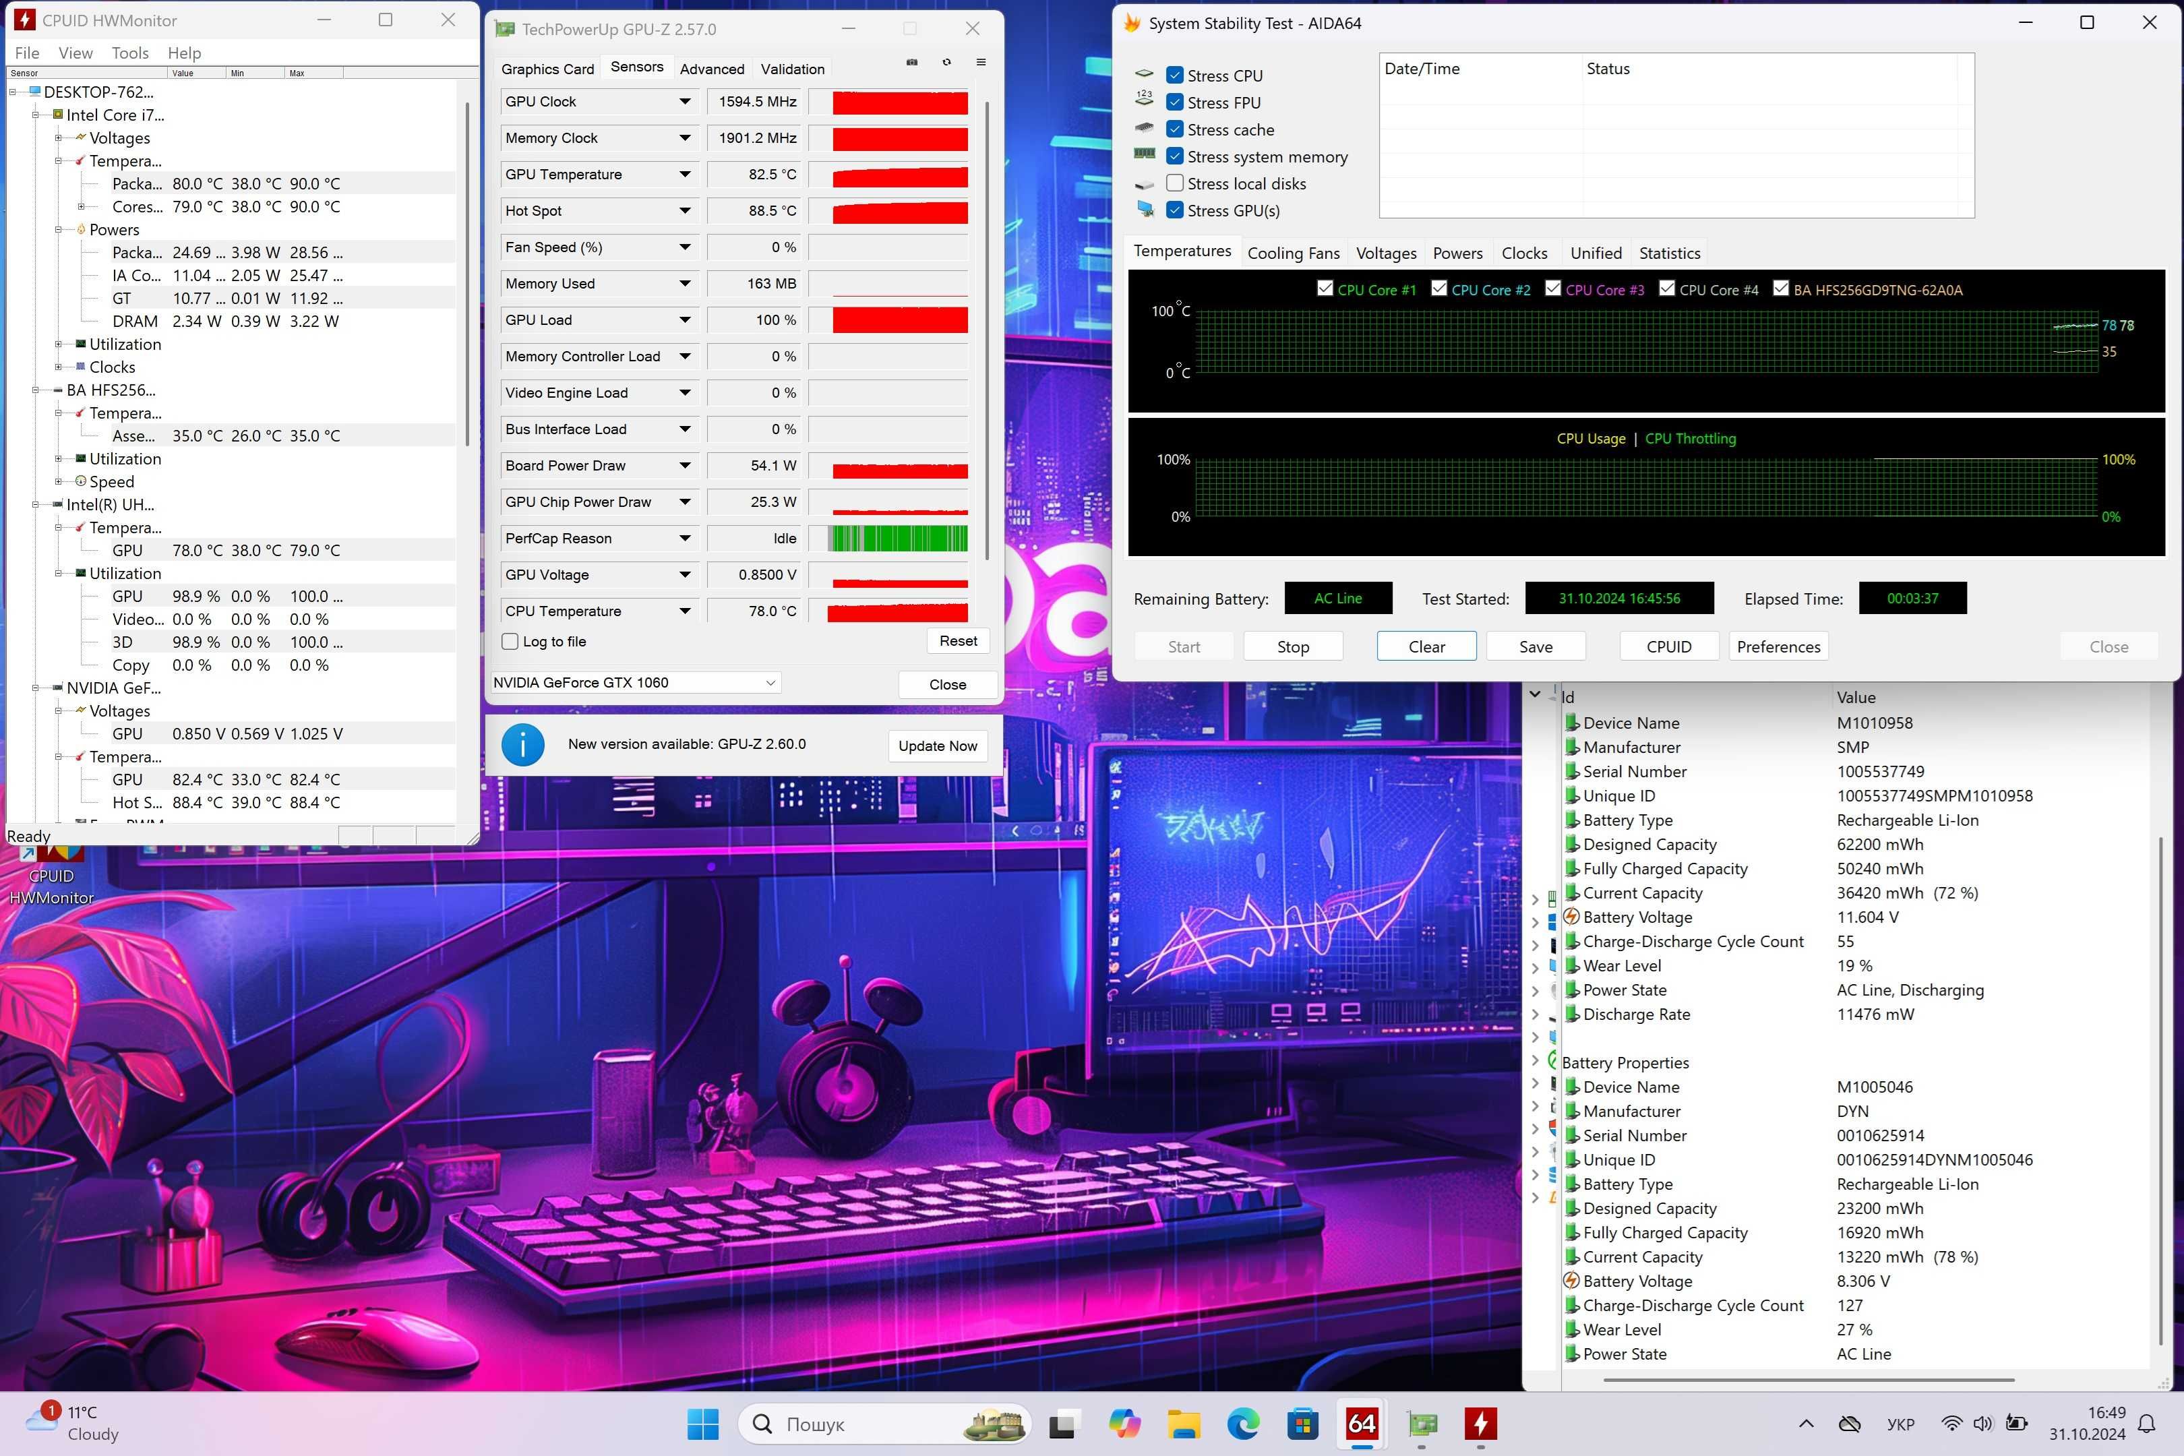Viewport: 2184px width, 1456px height.
Task: Click Task View icon in taskbar
Action: 1064,1424
